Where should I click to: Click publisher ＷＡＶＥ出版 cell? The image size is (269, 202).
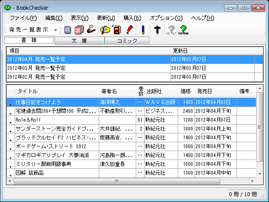(x=161, y=102)
